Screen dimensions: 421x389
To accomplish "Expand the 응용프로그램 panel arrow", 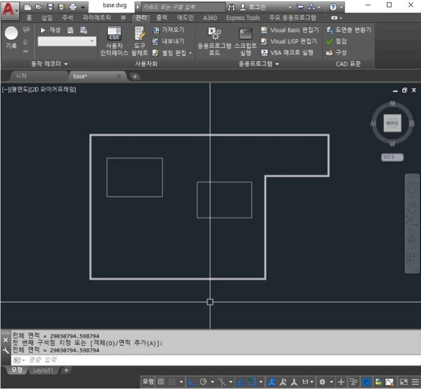I will point(277,64).
